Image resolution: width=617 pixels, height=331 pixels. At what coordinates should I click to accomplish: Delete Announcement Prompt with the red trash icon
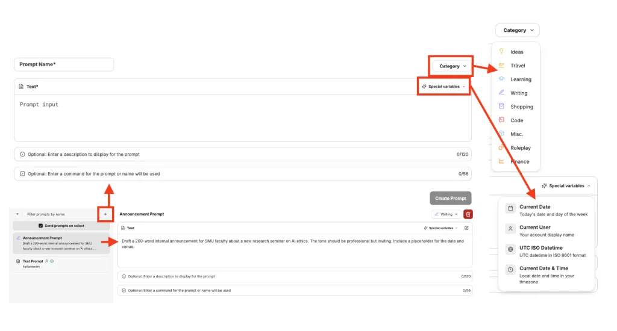coord(468,214)
